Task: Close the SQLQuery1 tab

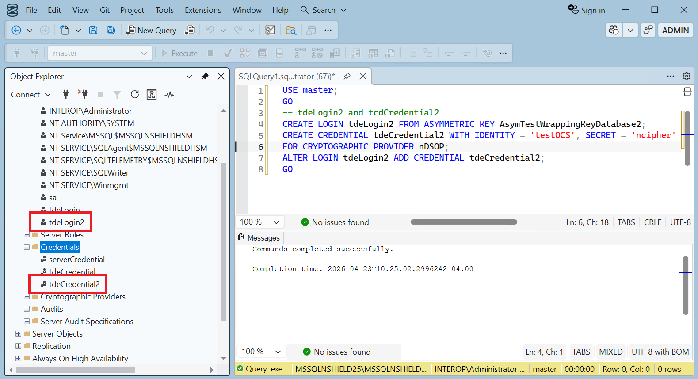Action: click(x=363, y=76)
